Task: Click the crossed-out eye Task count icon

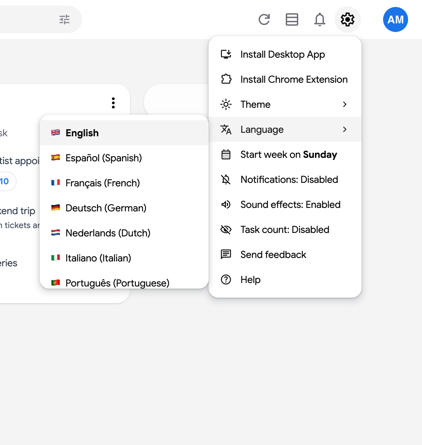Action: point(226,229)
